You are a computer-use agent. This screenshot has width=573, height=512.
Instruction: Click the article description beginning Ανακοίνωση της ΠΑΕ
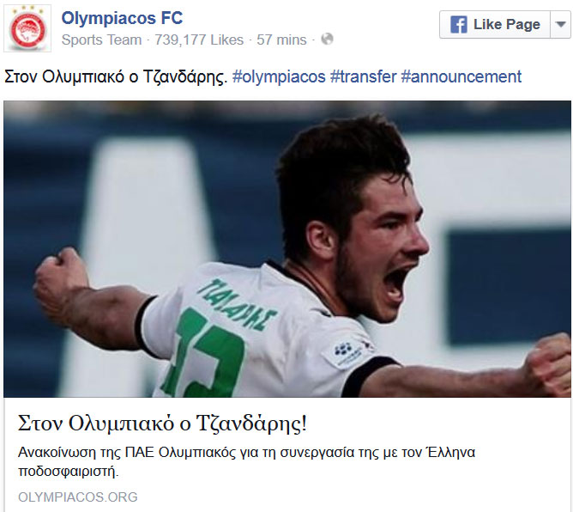[x=246, y=462]
